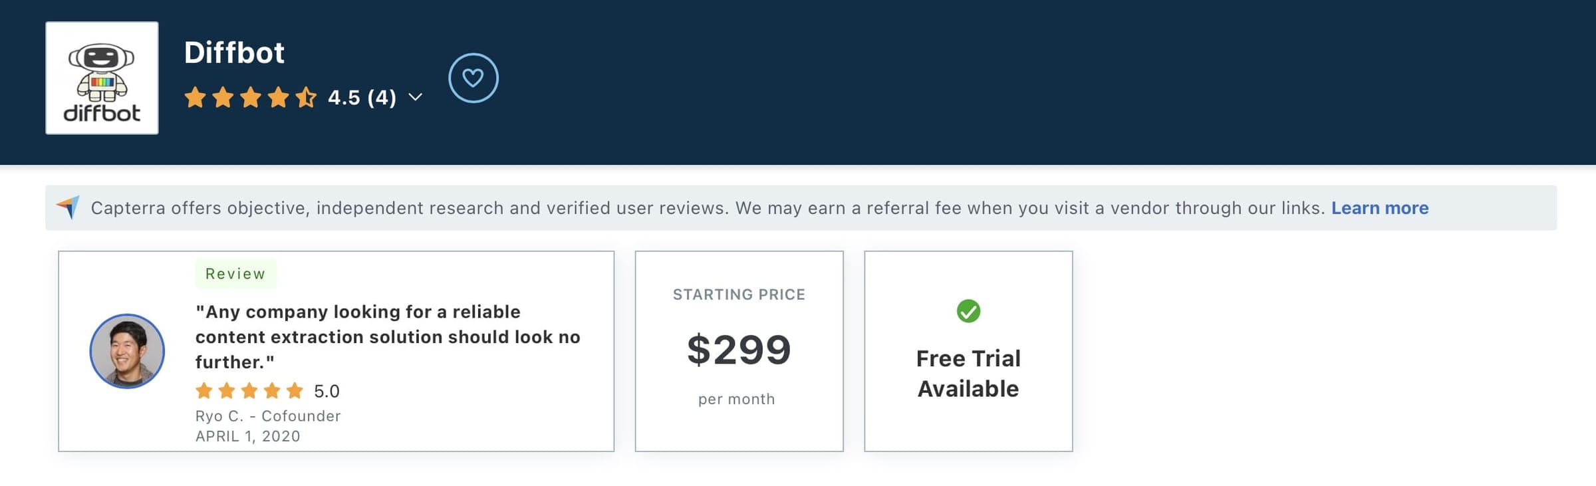Click the APRIL 1, 2020 review date
Image resolution: width=1596 pixels, height=486 pixels.
coord(248,436)
